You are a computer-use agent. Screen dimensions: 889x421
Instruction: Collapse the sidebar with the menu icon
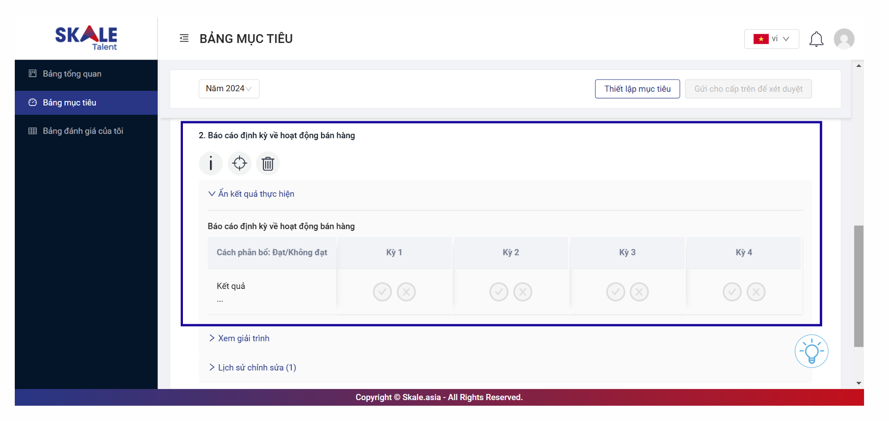(x=184, y=38)
